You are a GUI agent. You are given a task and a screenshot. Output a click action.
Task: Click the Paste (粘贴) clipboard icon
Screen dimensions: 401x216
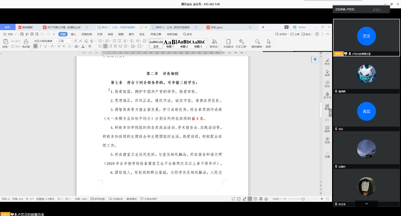coord(5,42)
